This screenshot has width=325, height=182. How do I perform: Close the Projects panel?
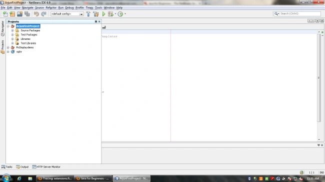coord(99,21)
